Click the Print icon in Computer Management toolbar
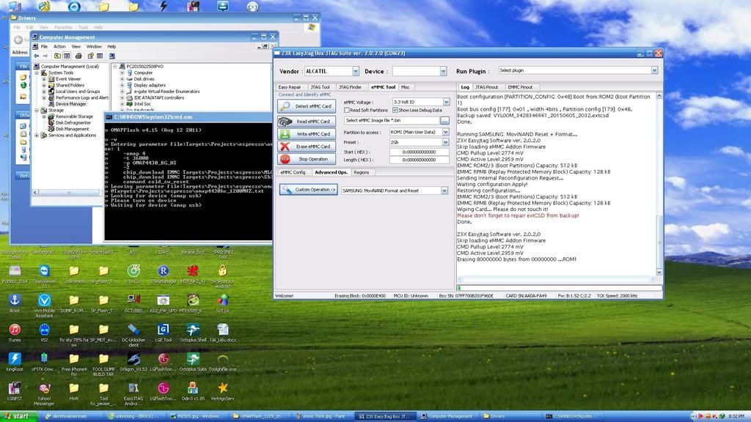Image resolution: width=751 pixels, height=422 pixels. [78, 56]
